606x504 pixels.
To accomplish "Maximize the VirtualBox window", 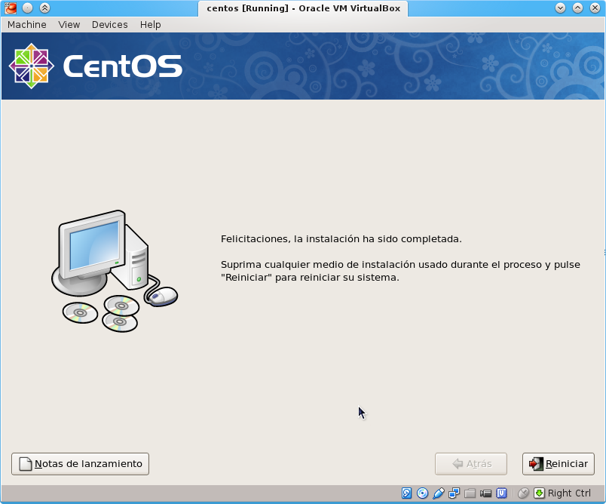I will coord(577,8).
